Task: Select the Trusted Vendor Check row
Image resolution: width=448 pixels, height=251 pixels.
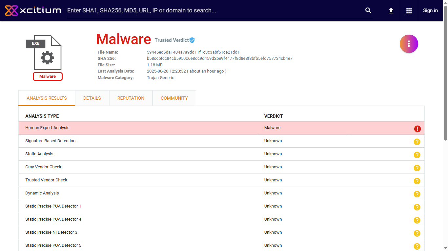Action: pos(46,180)
